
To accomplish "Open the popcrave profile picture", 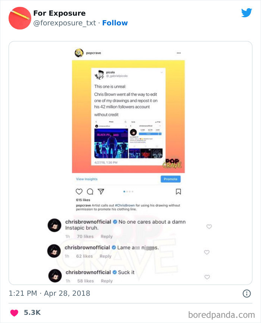I will (x=79, y=53).
